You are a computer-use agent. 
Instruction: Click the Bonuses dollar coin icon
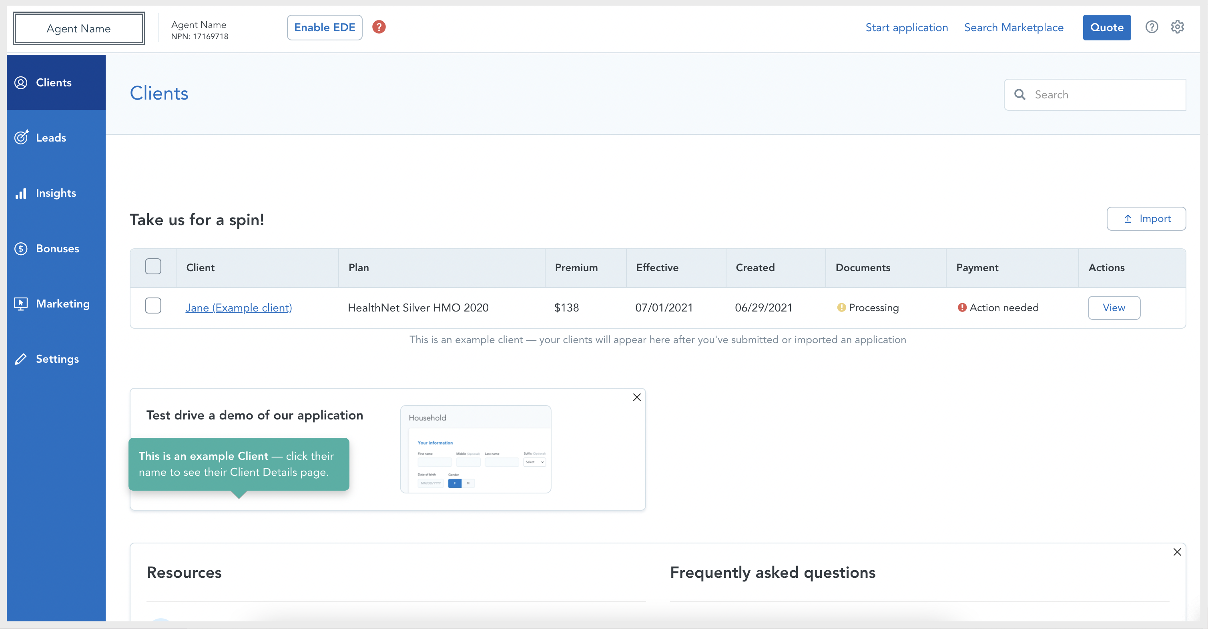coord(21,248)
